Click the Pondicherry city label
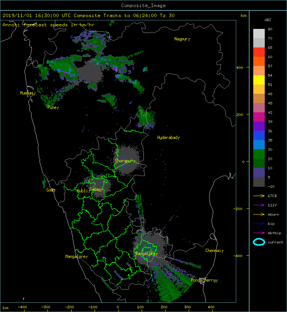The height and width of the screenshot is (312, 287). (203, 280)
